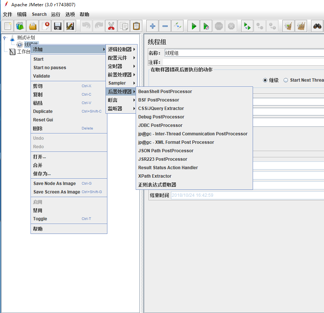Viewport: 324px width, 313px height.
Task: Click the 结束时间 date field
Action: 248,195
